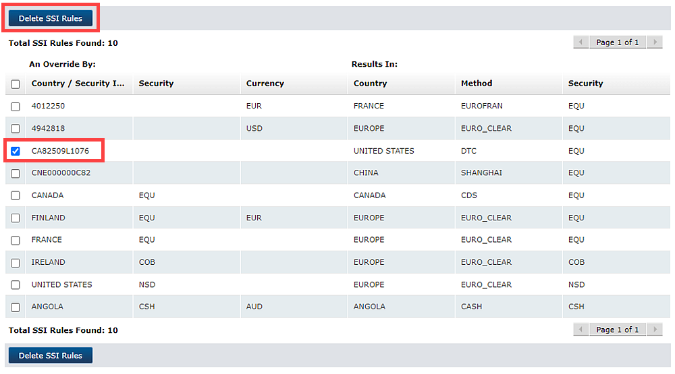Sort by the Currency column header
675x374 pixels.
click(265, 84)
